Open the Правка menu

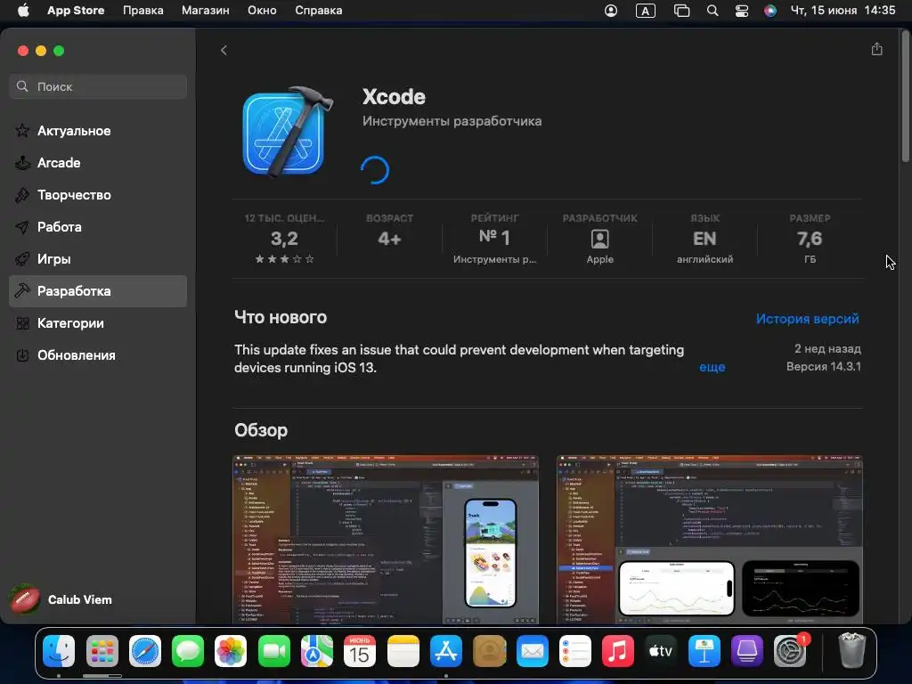coord(143,11)
